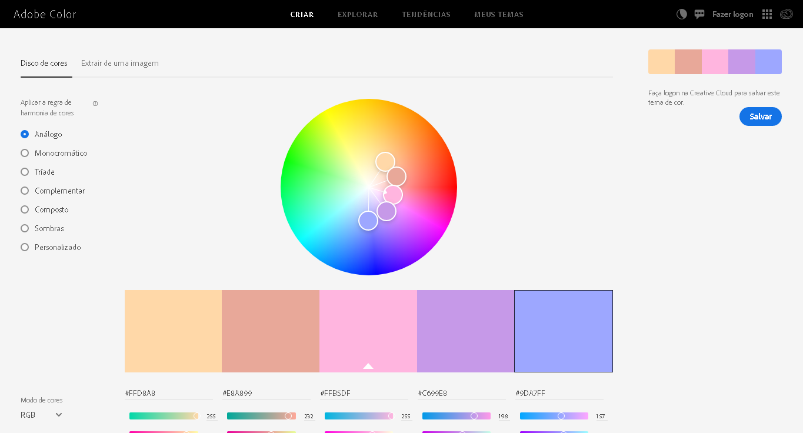
Task: Choose the Sombras harmony rule
Action: [x=24, y=228]
